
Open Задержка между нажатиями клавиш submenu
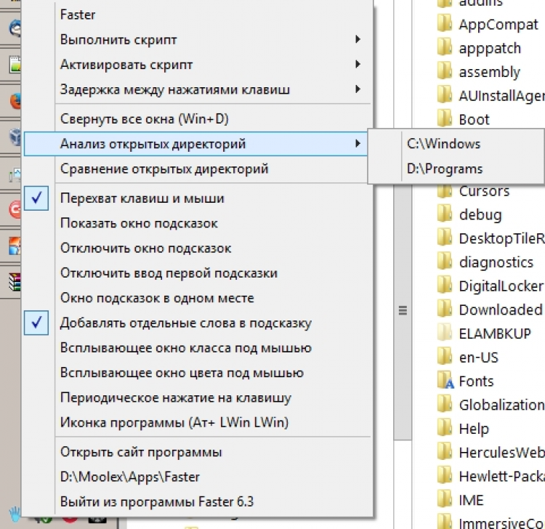pos(197,89)
